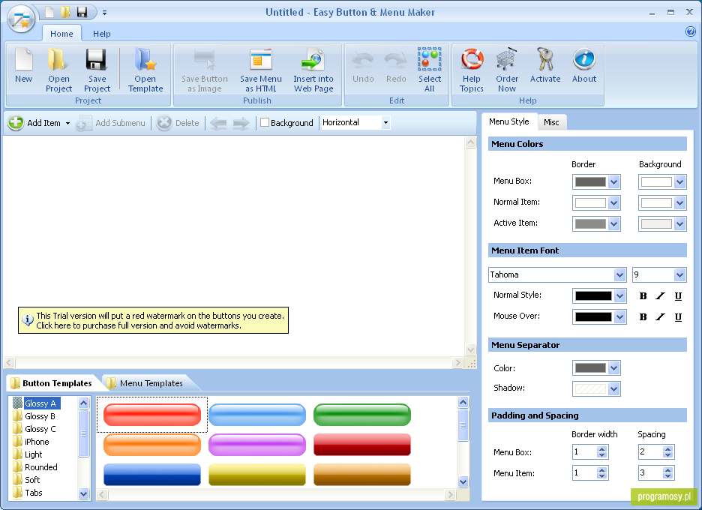This screenshot has height=510, width=702.
Task: Open Menu Box background color dropdown
Action: tap(679, 181)
